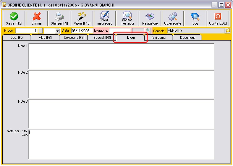The image size is (233, 166).
Task: Click the application icon in title bar
Action: pyautogui.click(x=4, y=5)
